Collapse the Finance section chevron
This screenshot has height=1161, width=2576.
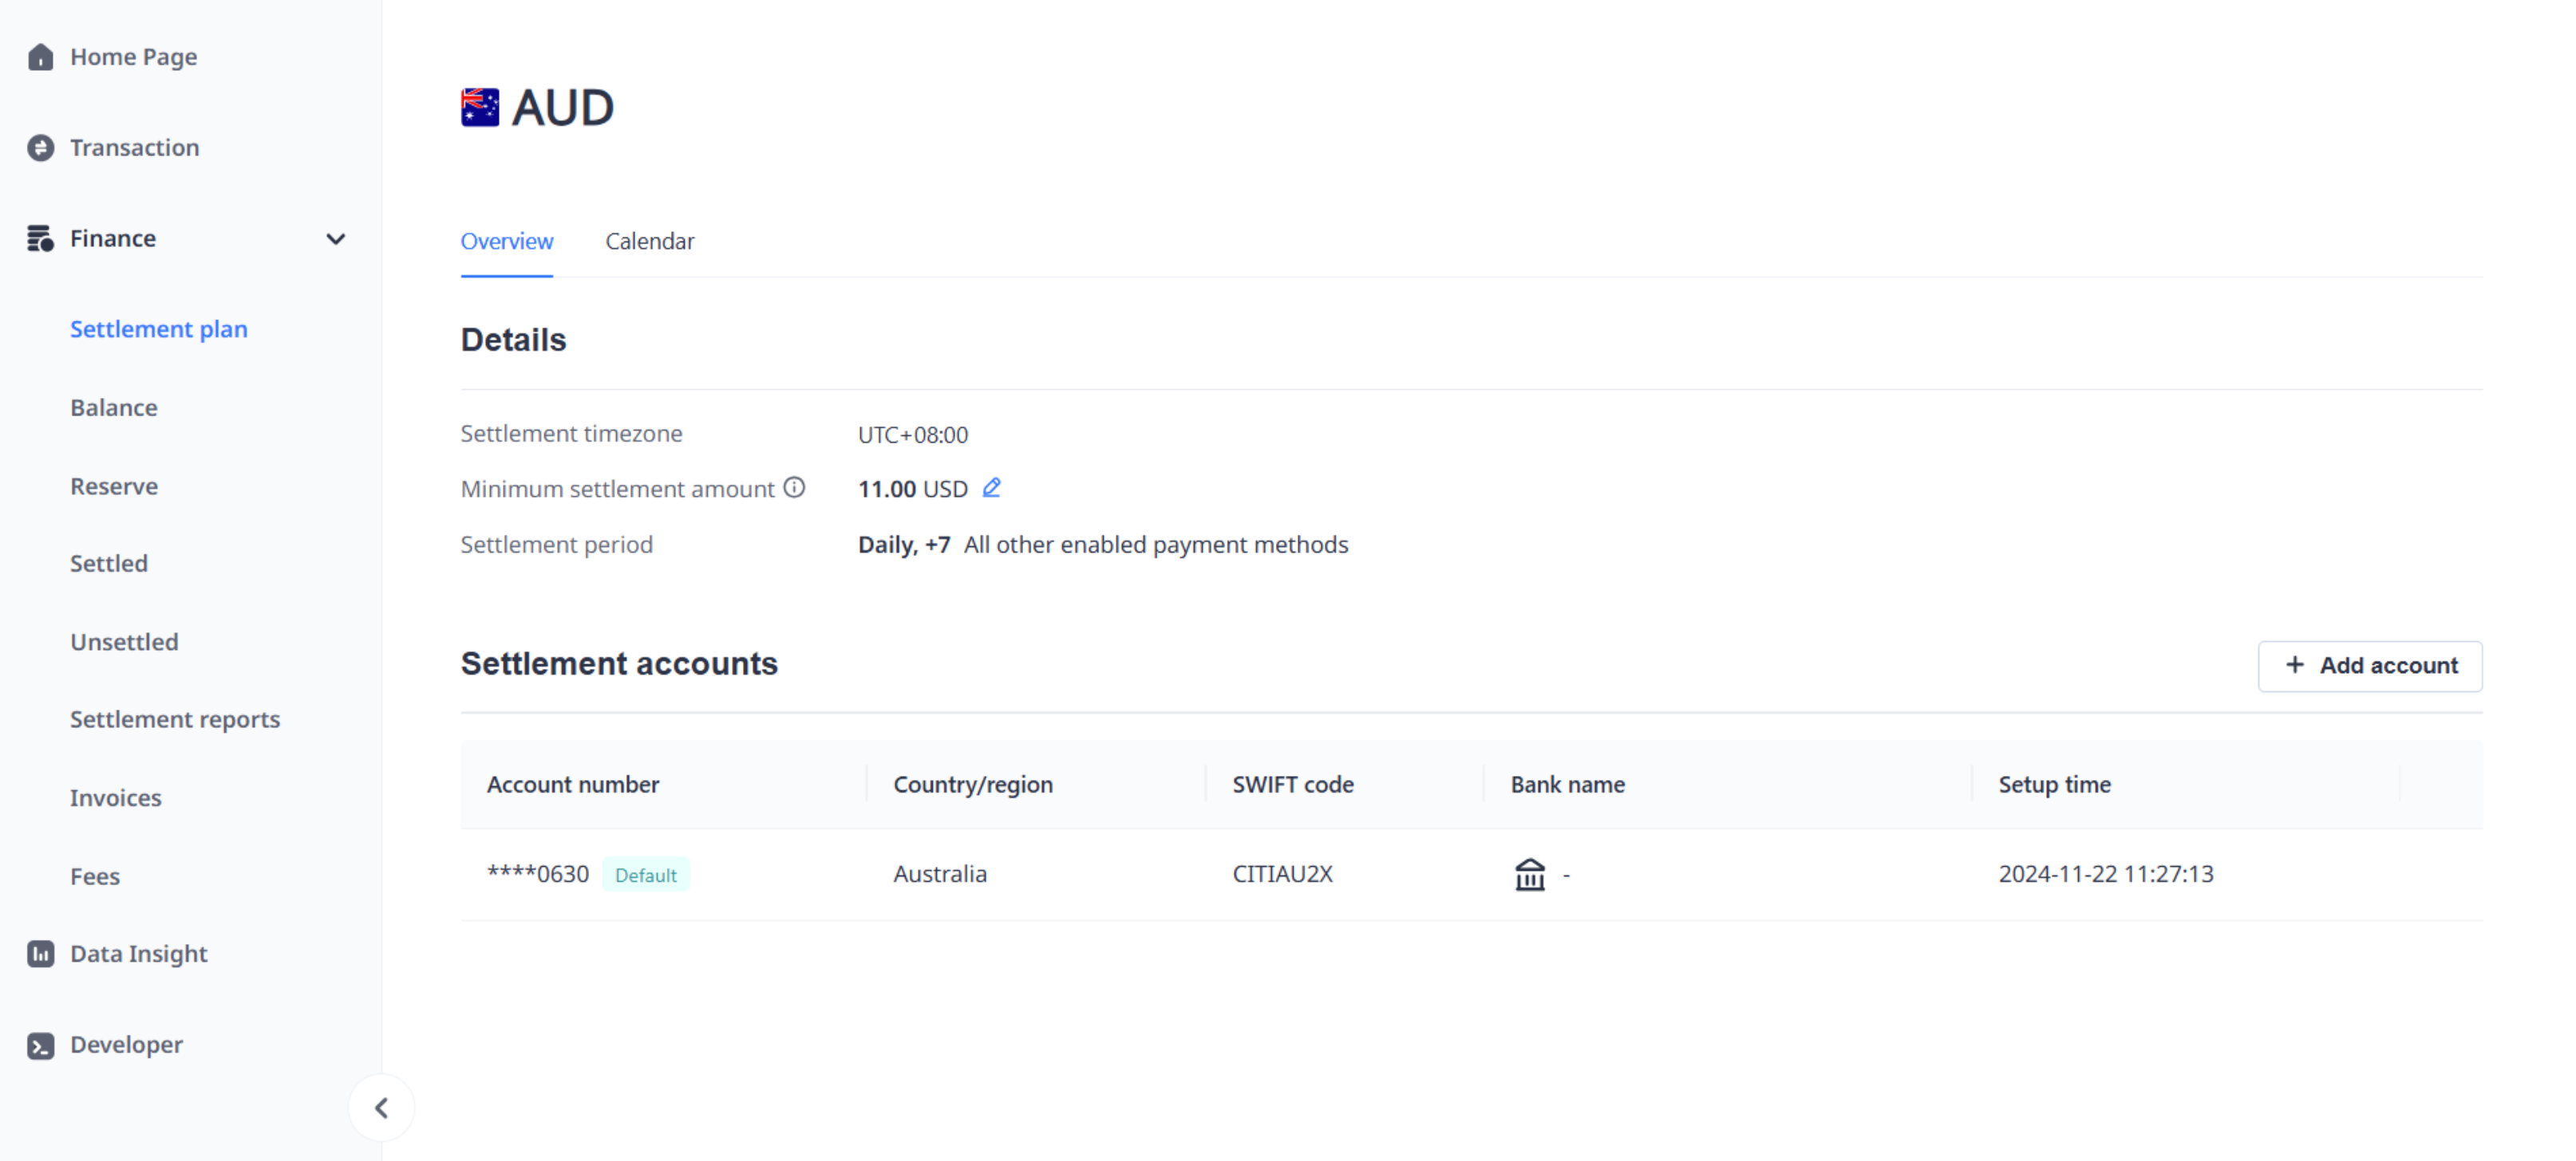coord(336,238)
